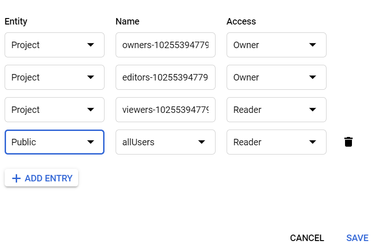Open the allUsers name dropdown
Screen dimensions: 376x248
tap(165, 142)
